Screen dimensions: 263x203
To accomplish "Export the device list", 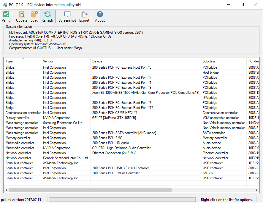I will (84, 17).
